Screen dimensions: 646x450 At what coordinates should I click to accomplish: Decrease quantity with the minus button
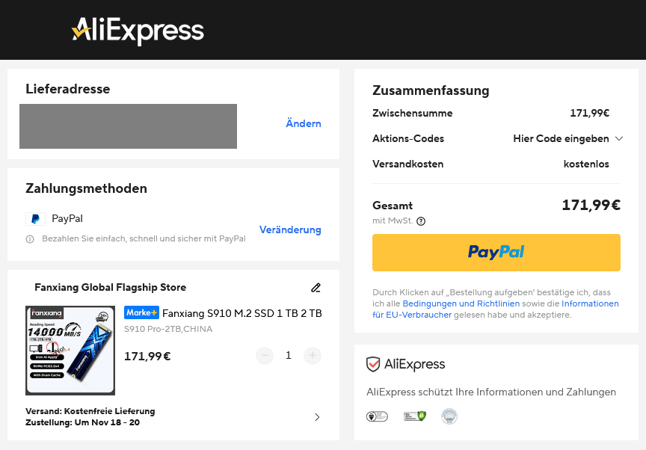(265, 356)
